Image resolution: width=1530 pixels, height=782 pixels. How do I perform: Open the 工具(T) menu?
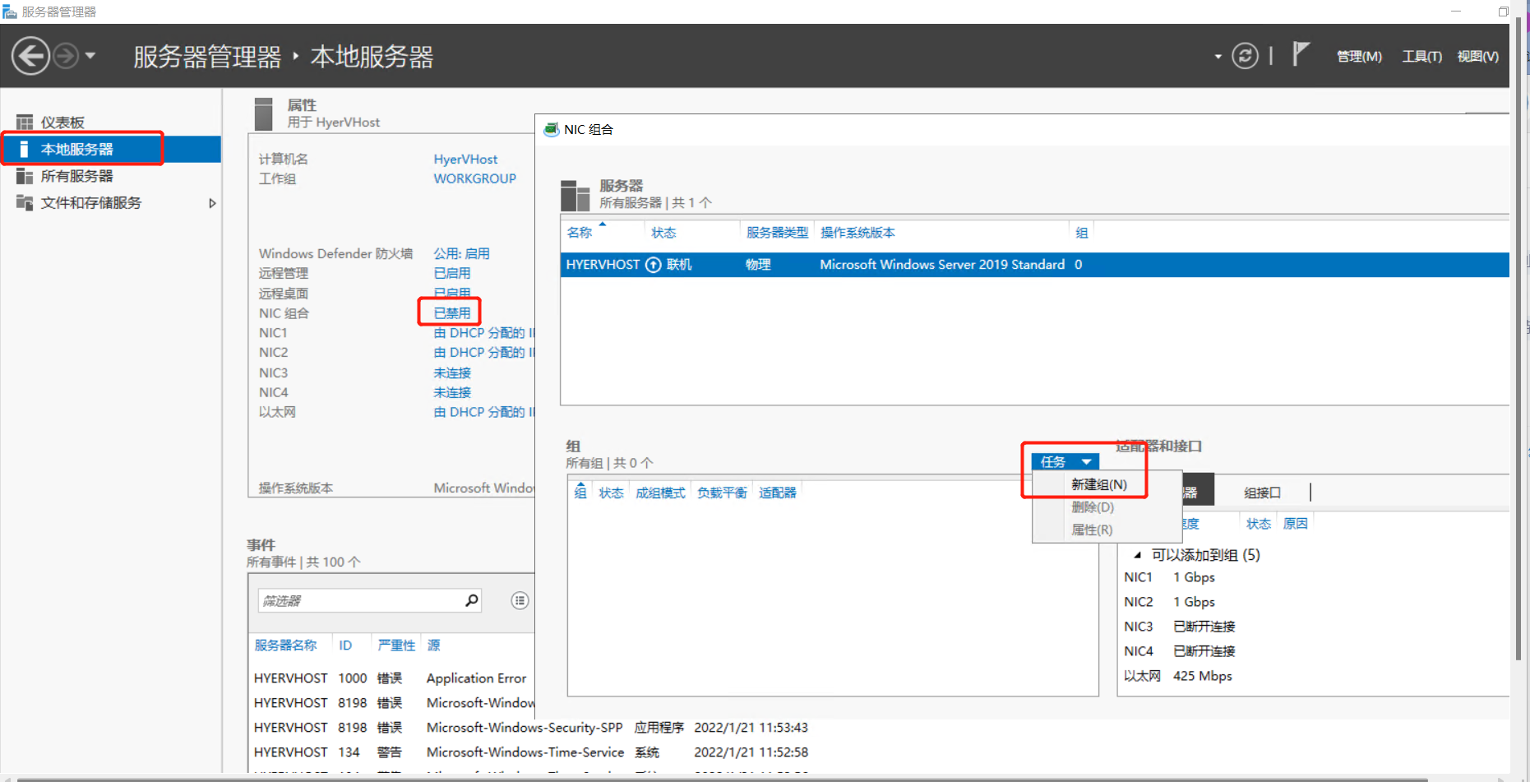[1421, 56]
